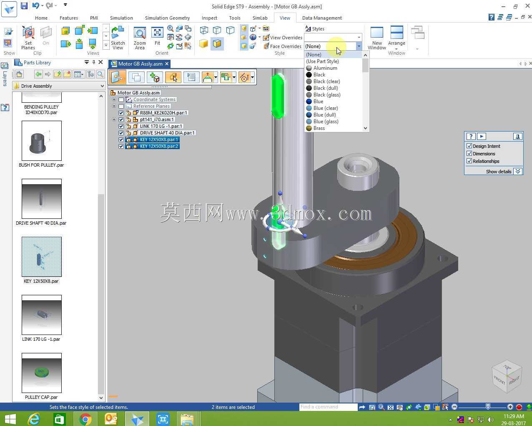Click the zoom in plus icon in status bar
Screen dimensions: 532x426
pyautogui.click(x=510, y=407)
